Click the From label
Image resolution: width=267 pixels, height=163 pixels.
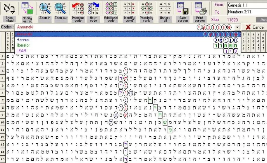coord(219,5)
